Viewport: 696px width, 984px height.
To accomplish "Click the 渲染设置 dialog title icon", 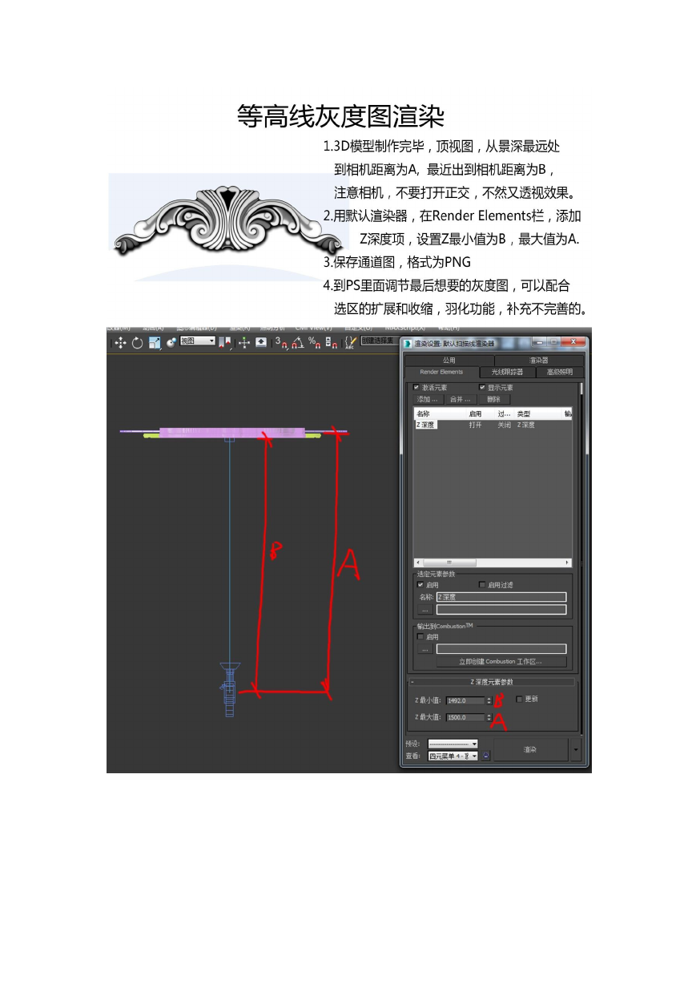I will coord(408,344).
